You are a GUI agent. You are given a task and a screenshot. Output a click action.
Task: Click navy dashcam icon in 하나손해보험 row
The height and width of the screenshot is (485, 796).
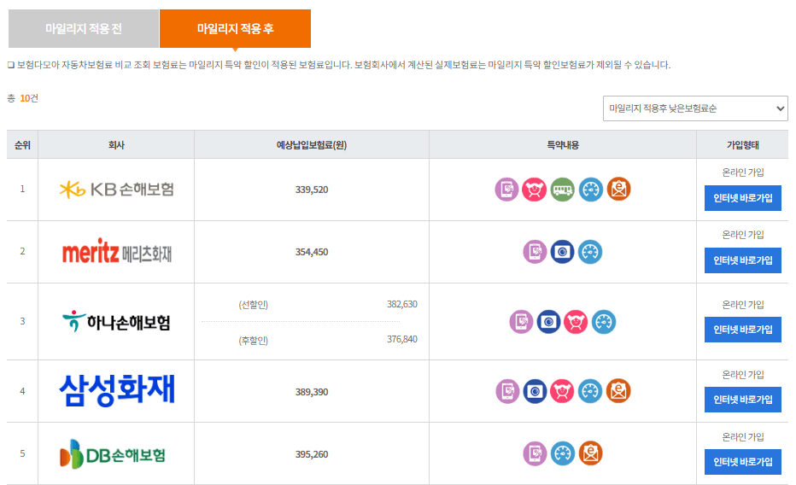(x=548, y=322)
